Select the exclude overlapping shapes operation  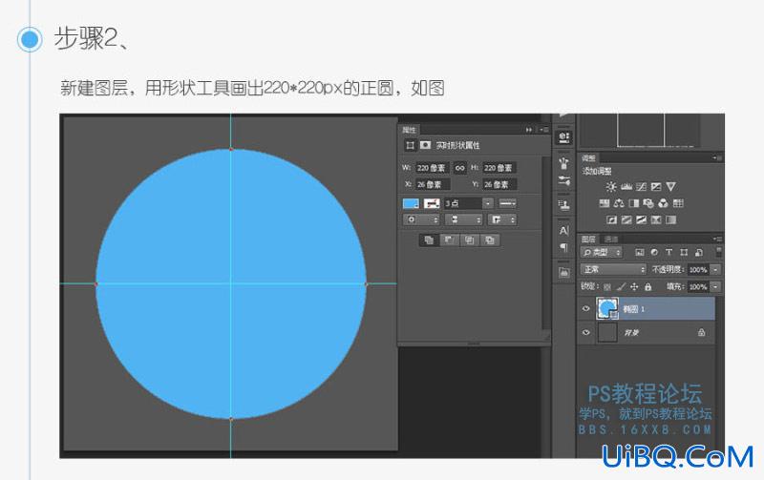coord(490,240)
